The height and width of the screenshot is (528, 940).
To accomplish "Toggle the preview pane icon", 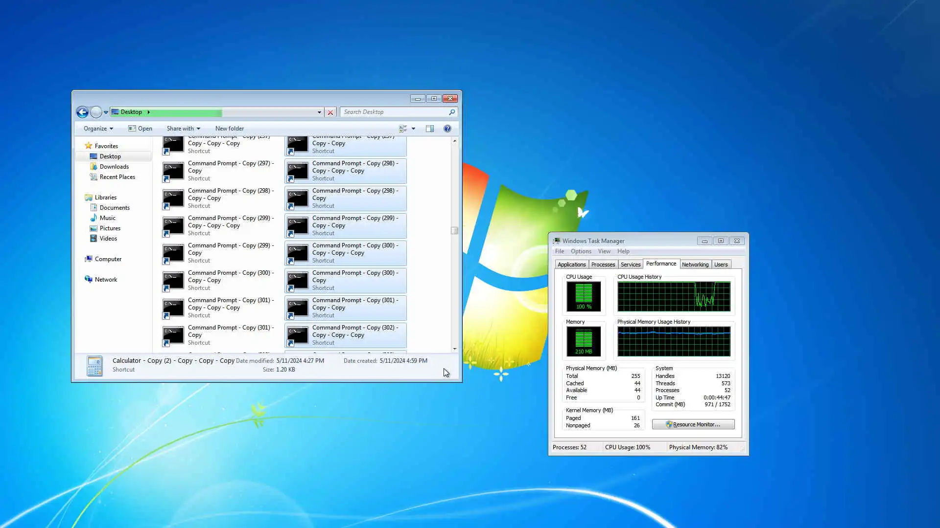I will [430, 129].
